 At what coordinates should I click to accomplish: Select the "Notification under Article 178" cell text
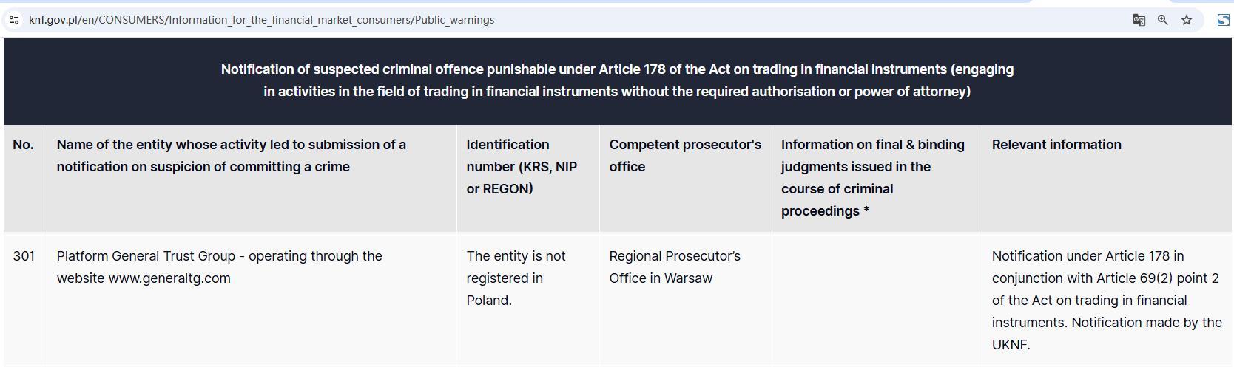[x=1106, y=300]
